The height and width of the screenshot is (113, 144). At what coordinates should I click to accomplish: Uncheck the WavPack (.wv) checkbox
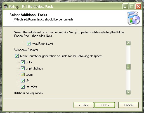pos(29,44)
